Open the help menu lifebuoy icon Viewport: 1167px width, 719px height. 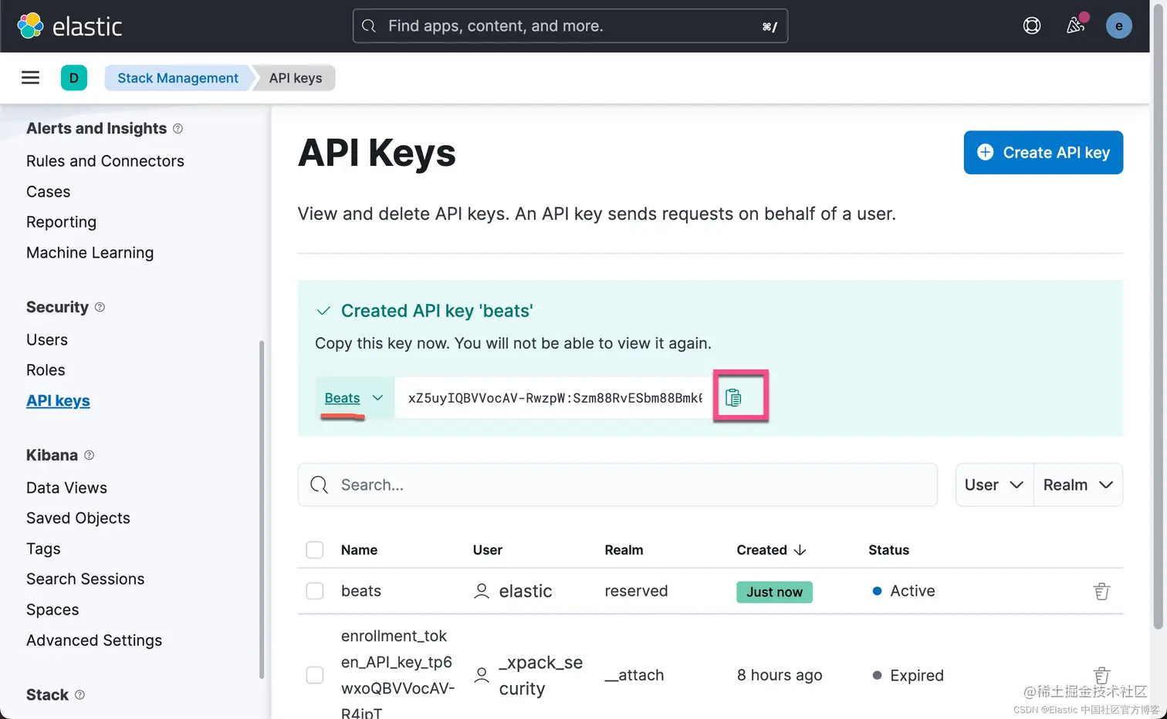[1032, 26]
